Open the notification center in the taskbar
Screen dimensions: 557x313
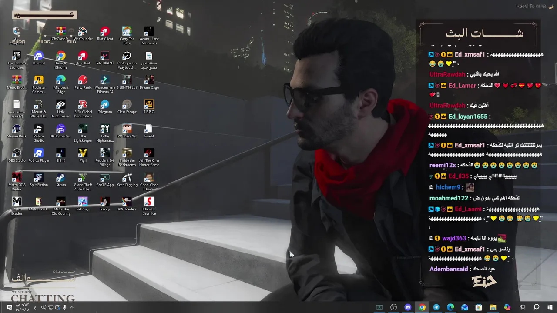click(10, 307)
